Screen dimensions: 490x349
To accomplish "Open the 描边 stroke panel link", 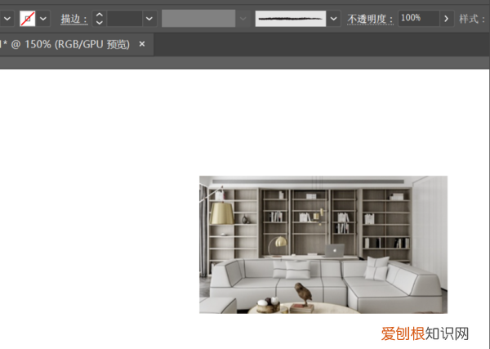I will click(73, 18).
